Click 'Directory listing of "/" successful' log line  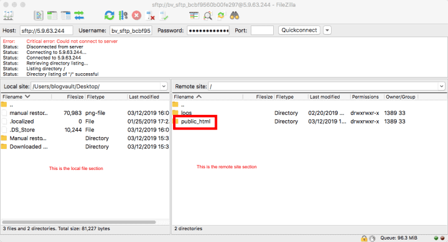coord(62,74)
